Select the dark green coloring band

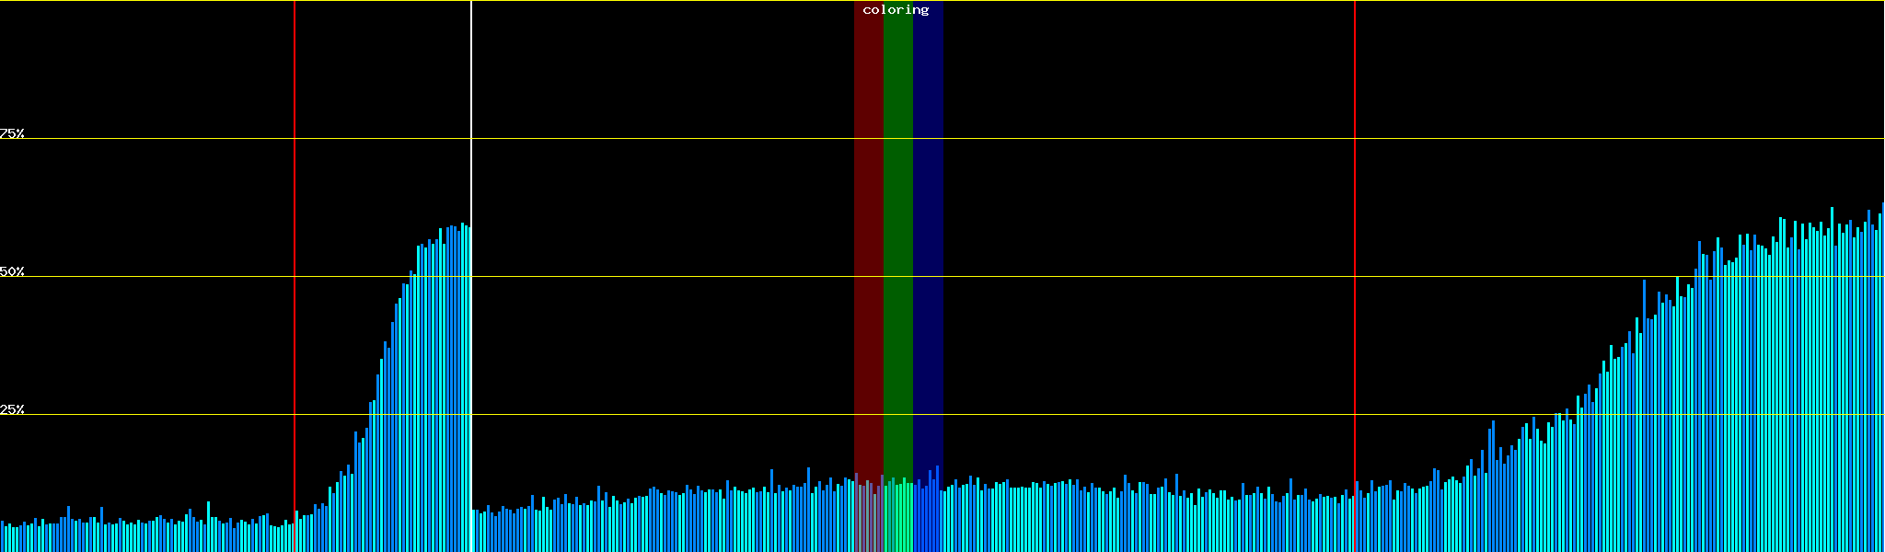[x=897, y=230]
